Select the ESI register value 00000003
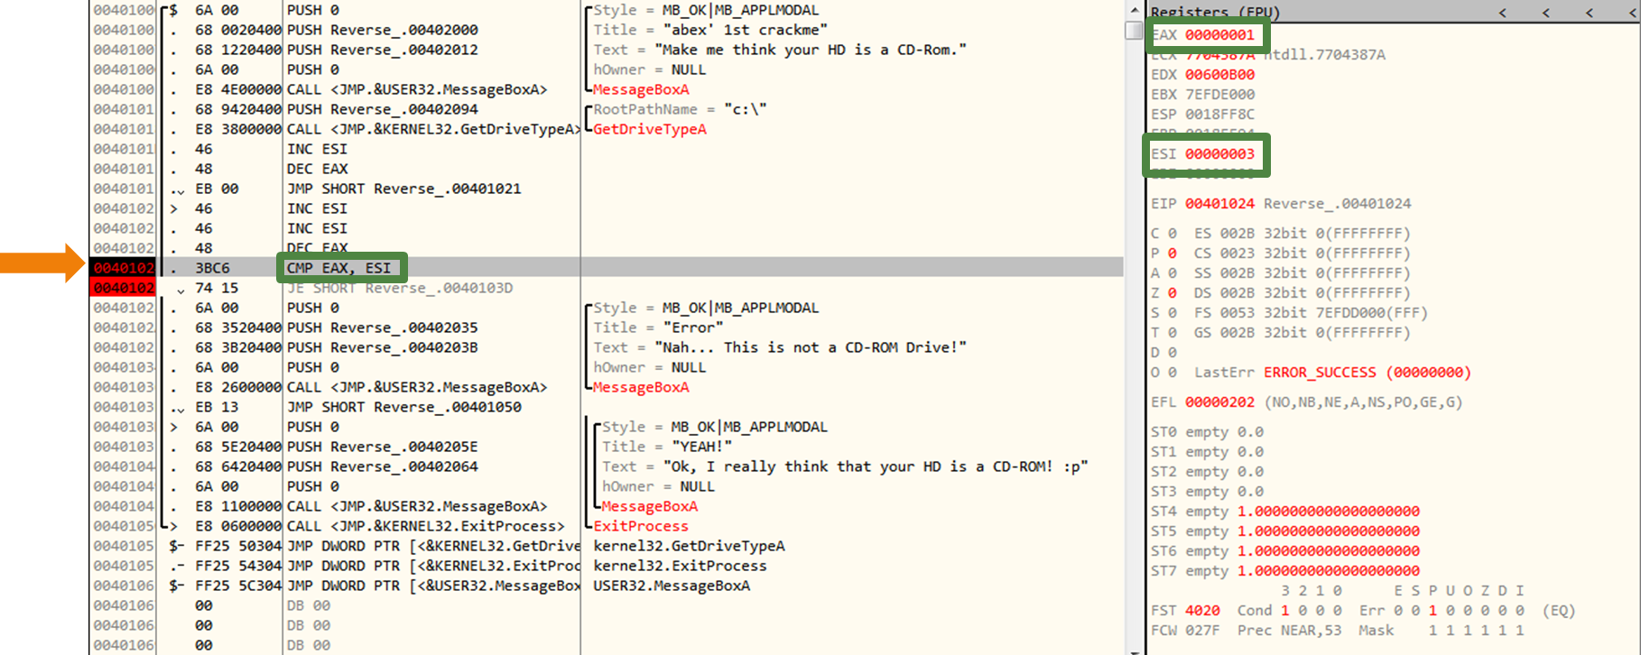 tap(1219, 154)
